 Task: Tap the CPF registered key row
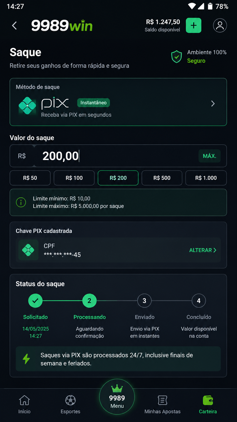tap(118, 250)
